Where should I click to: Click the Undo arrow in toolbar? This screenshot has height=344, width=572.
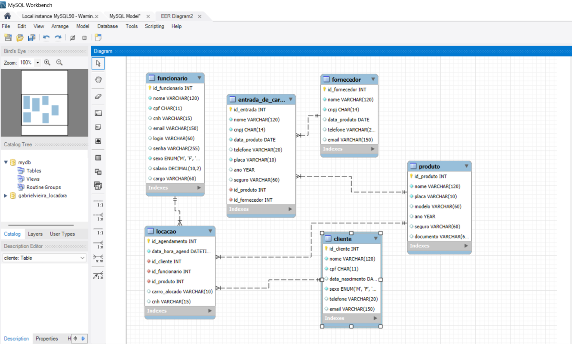tap(46, 38)
